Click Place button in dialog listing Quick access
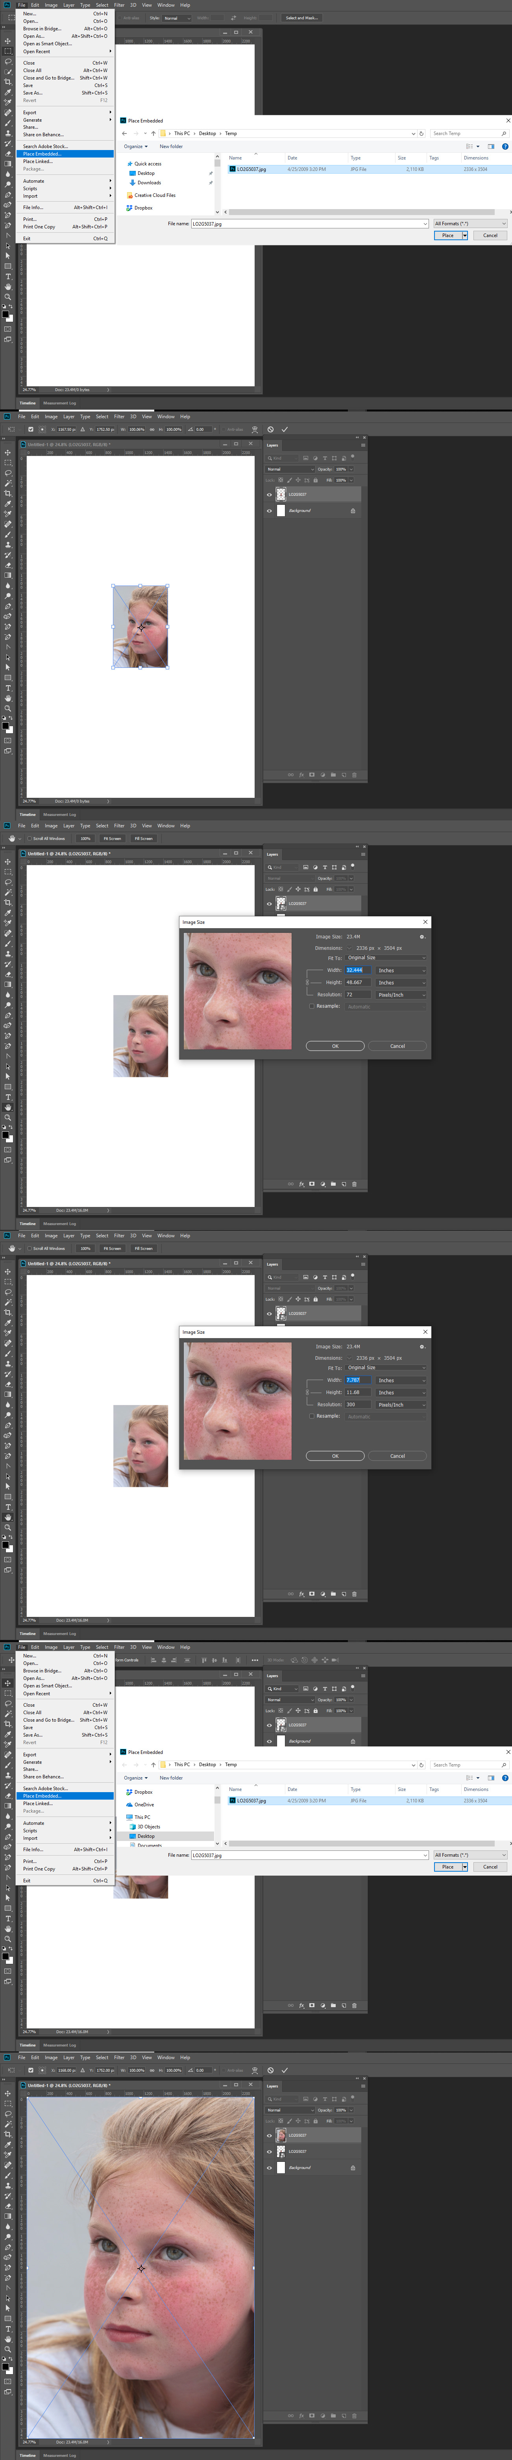The width and height of the screenshot is (512, 2460). pos(447,235)
